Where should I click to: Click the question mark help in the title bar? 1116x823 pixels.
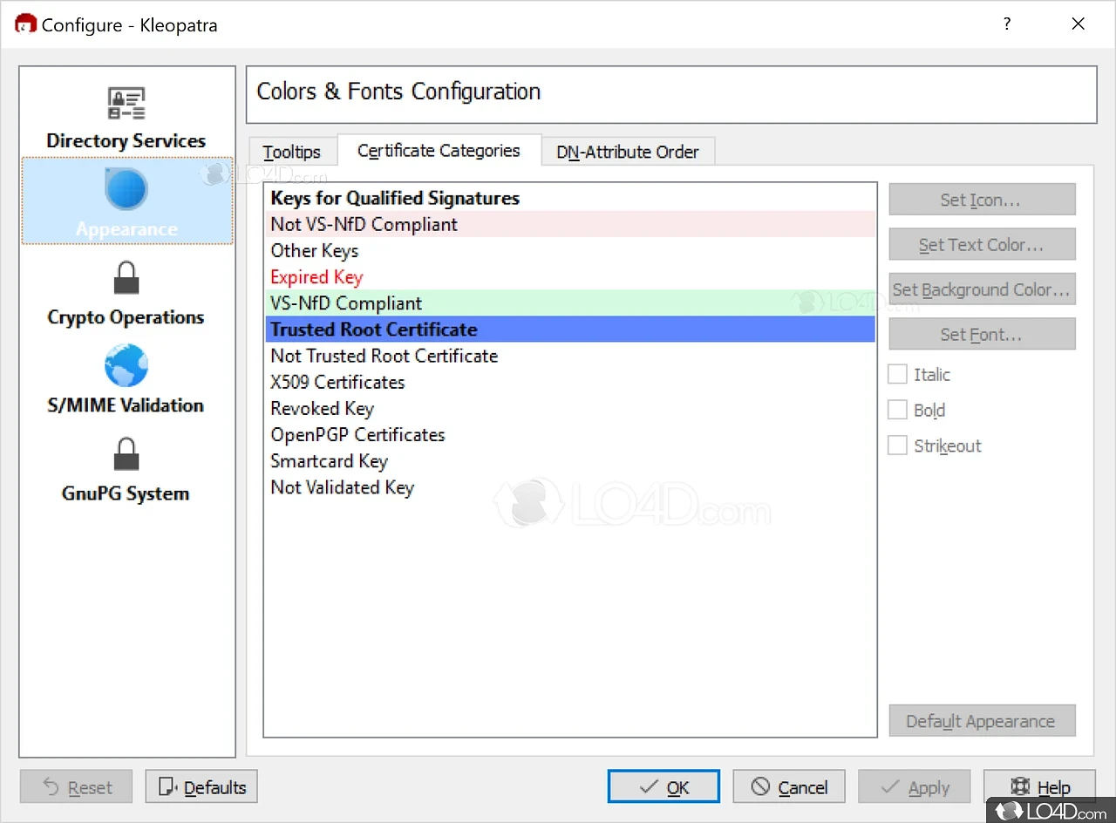click(x=1006, y=24)
